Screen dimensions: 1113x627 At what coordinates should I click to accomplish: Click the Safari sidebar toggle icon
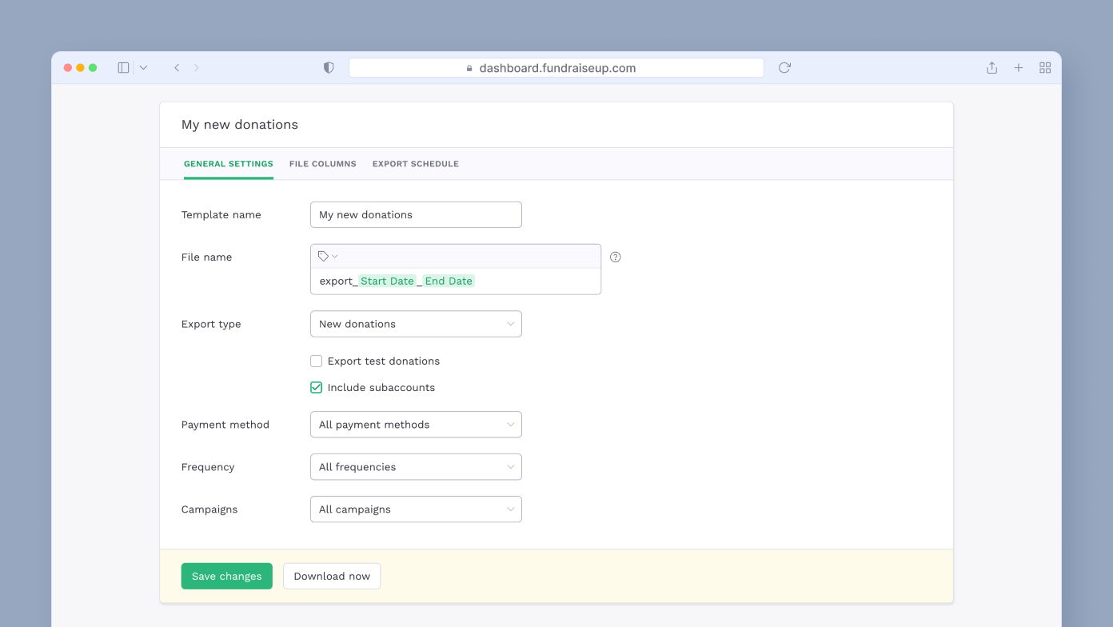[123, 68]
